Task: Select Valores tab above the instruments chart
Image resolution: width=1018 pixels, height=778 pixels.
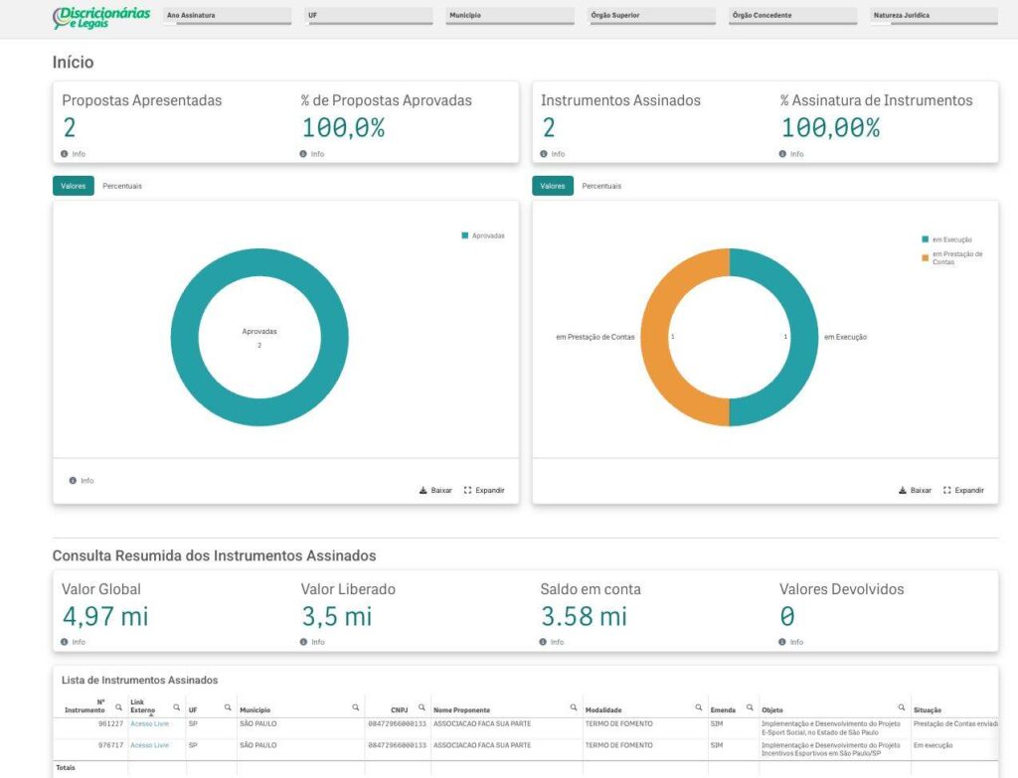Action: click(553, 186)
